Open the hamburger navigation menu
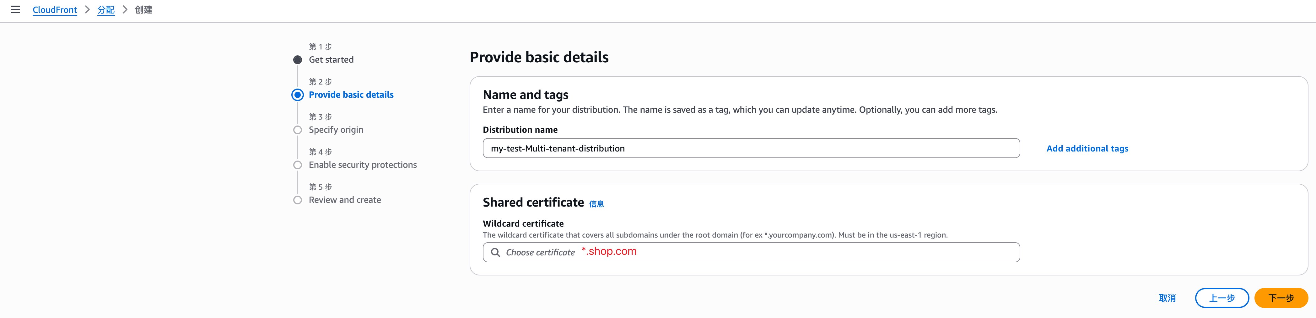Viewport: 1316px width, 318px height. (x=16, y=10)
